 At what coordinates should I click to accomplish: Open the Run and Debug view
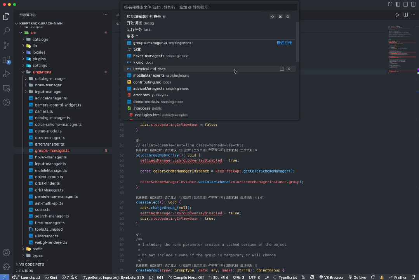7,74
